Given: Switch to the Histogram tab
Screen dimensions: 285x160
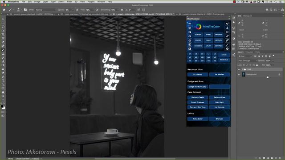Looking at the screenshot, I should (248, 16).
